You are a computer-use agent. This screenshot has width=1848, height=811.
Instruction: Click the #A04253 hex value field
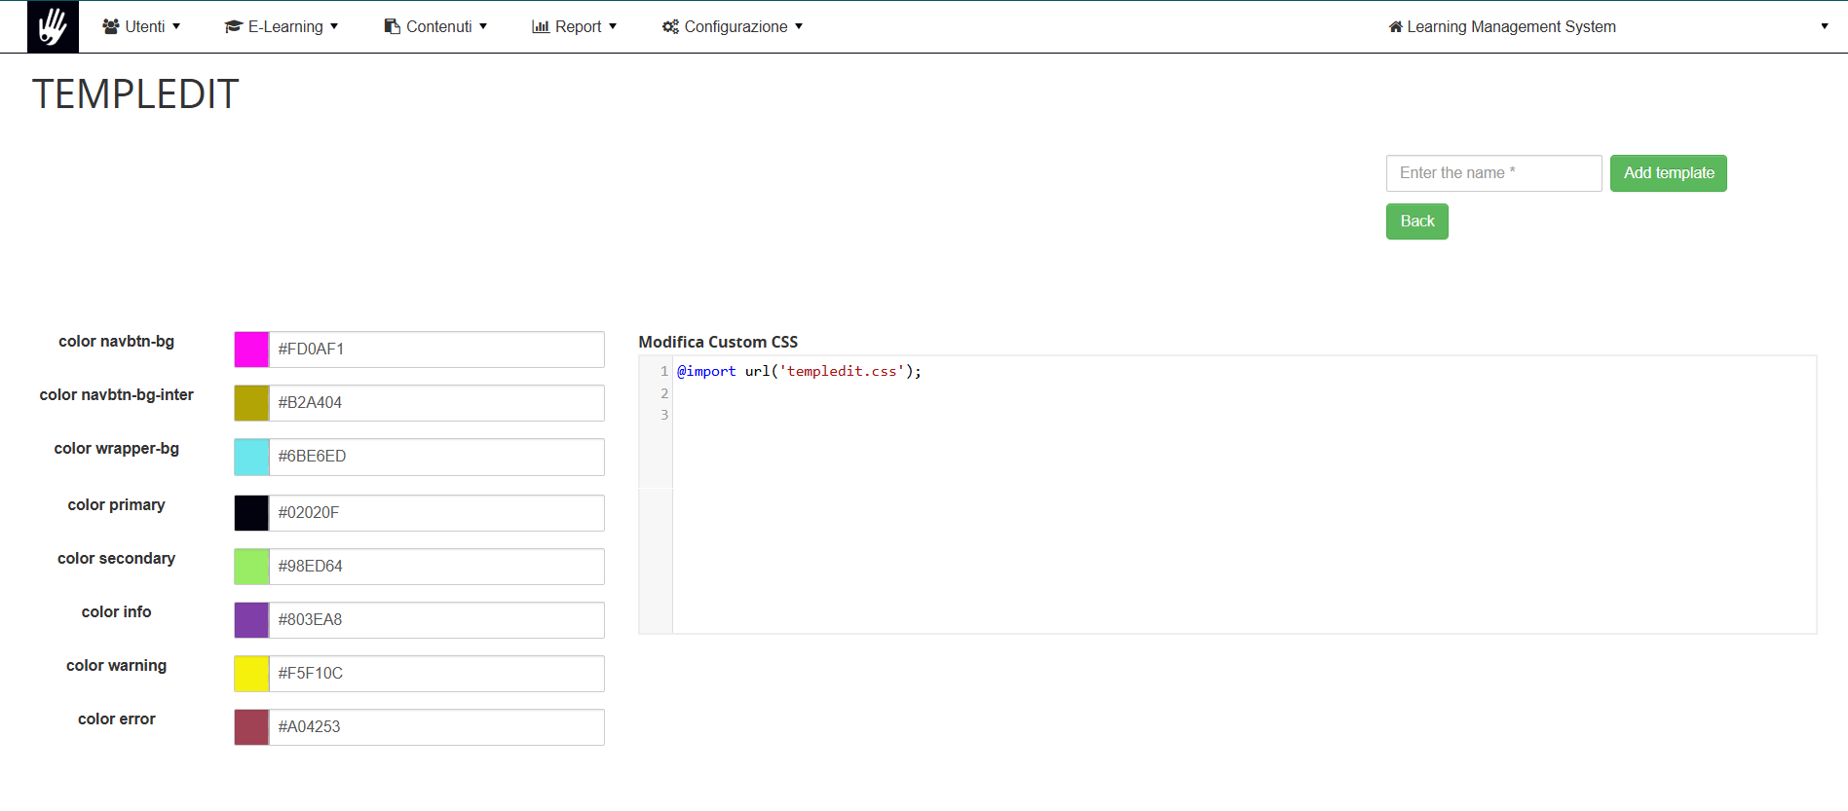click(x=436, y=727)
